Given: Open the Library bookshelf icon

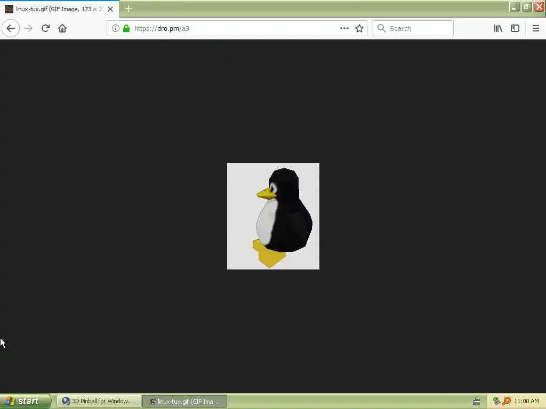Looking at the screenshot, I should point(498,29).
